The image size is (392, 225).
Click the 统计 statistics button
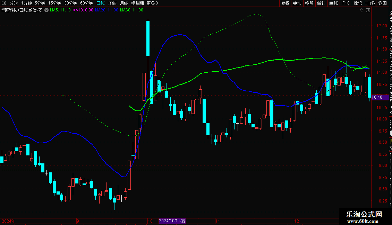coord(321,3)
